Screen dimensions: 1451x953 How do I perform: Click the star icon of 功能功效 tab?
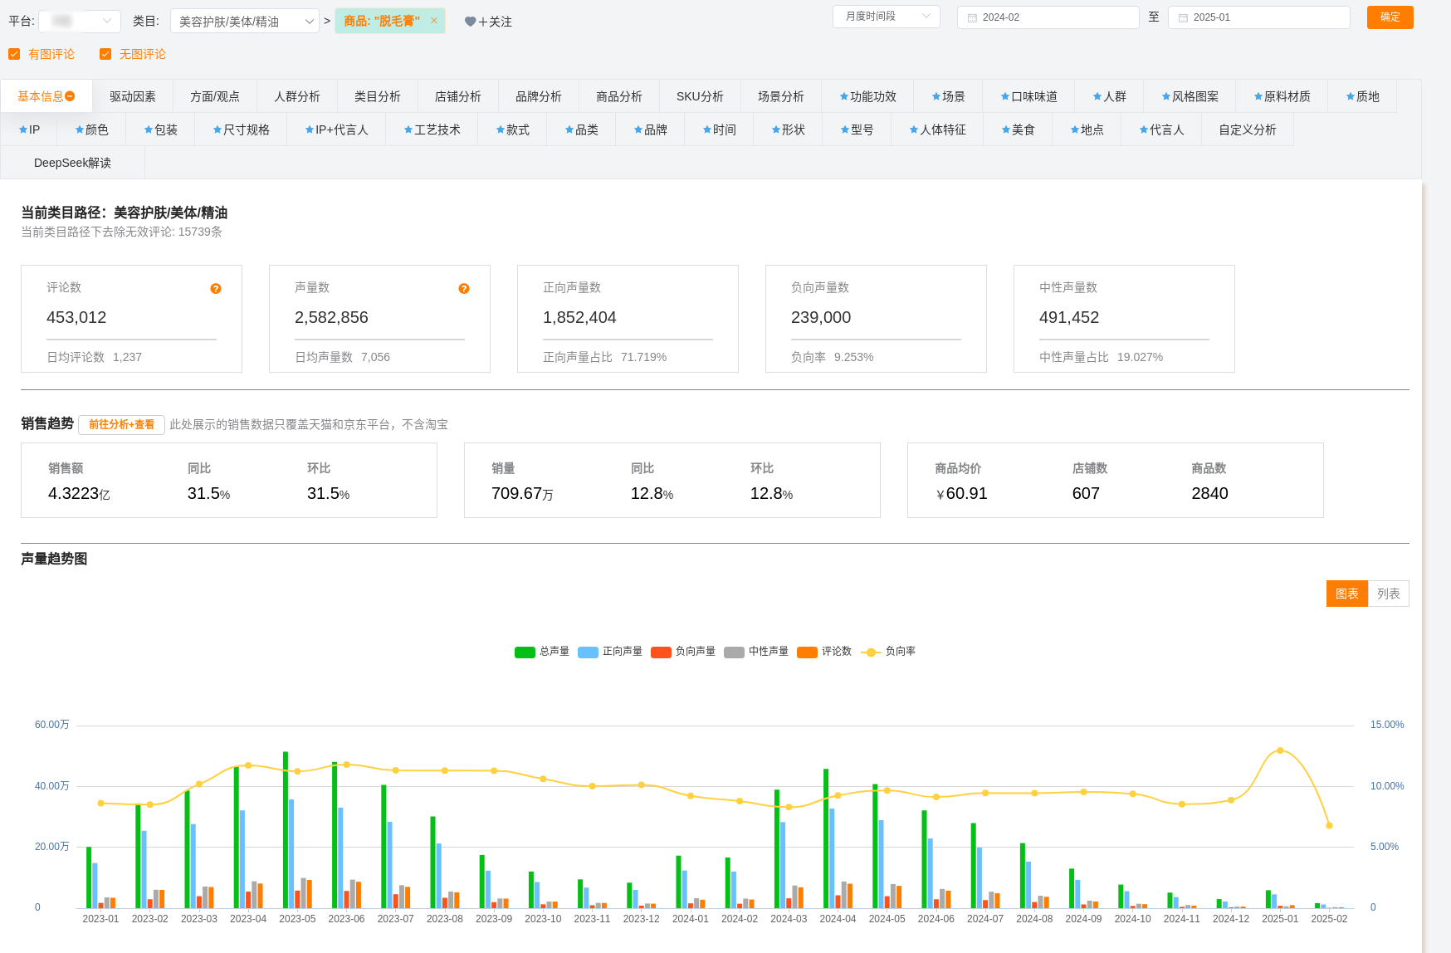[x=843, y=96]
